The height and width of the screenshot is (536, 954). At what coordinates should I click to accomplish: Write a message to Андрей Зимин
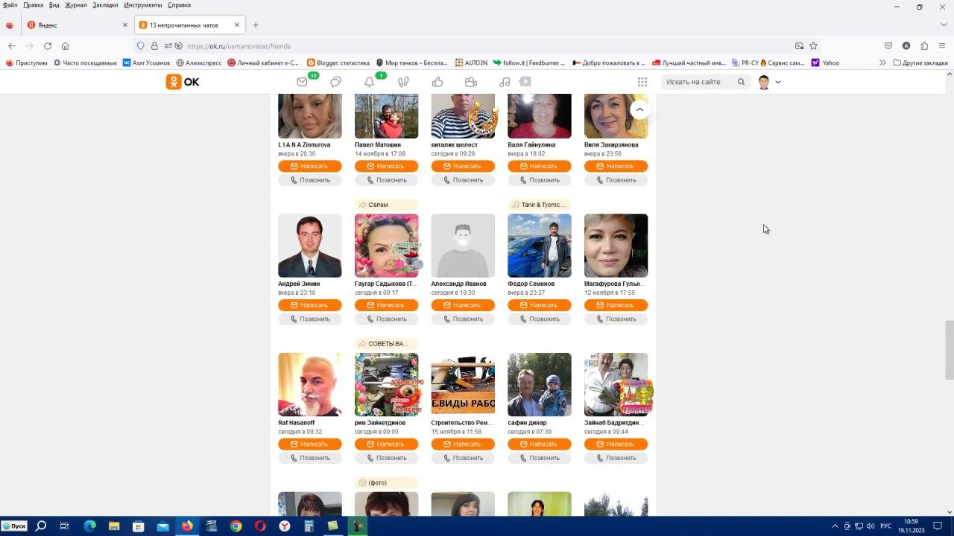point(310,305)
